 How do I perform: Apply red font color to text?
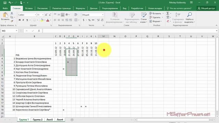[48, 20]
